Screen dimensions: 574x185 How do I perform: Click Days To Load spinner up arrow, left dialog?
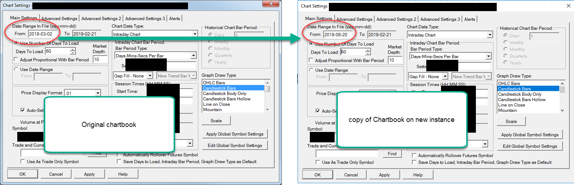(73, 49)
